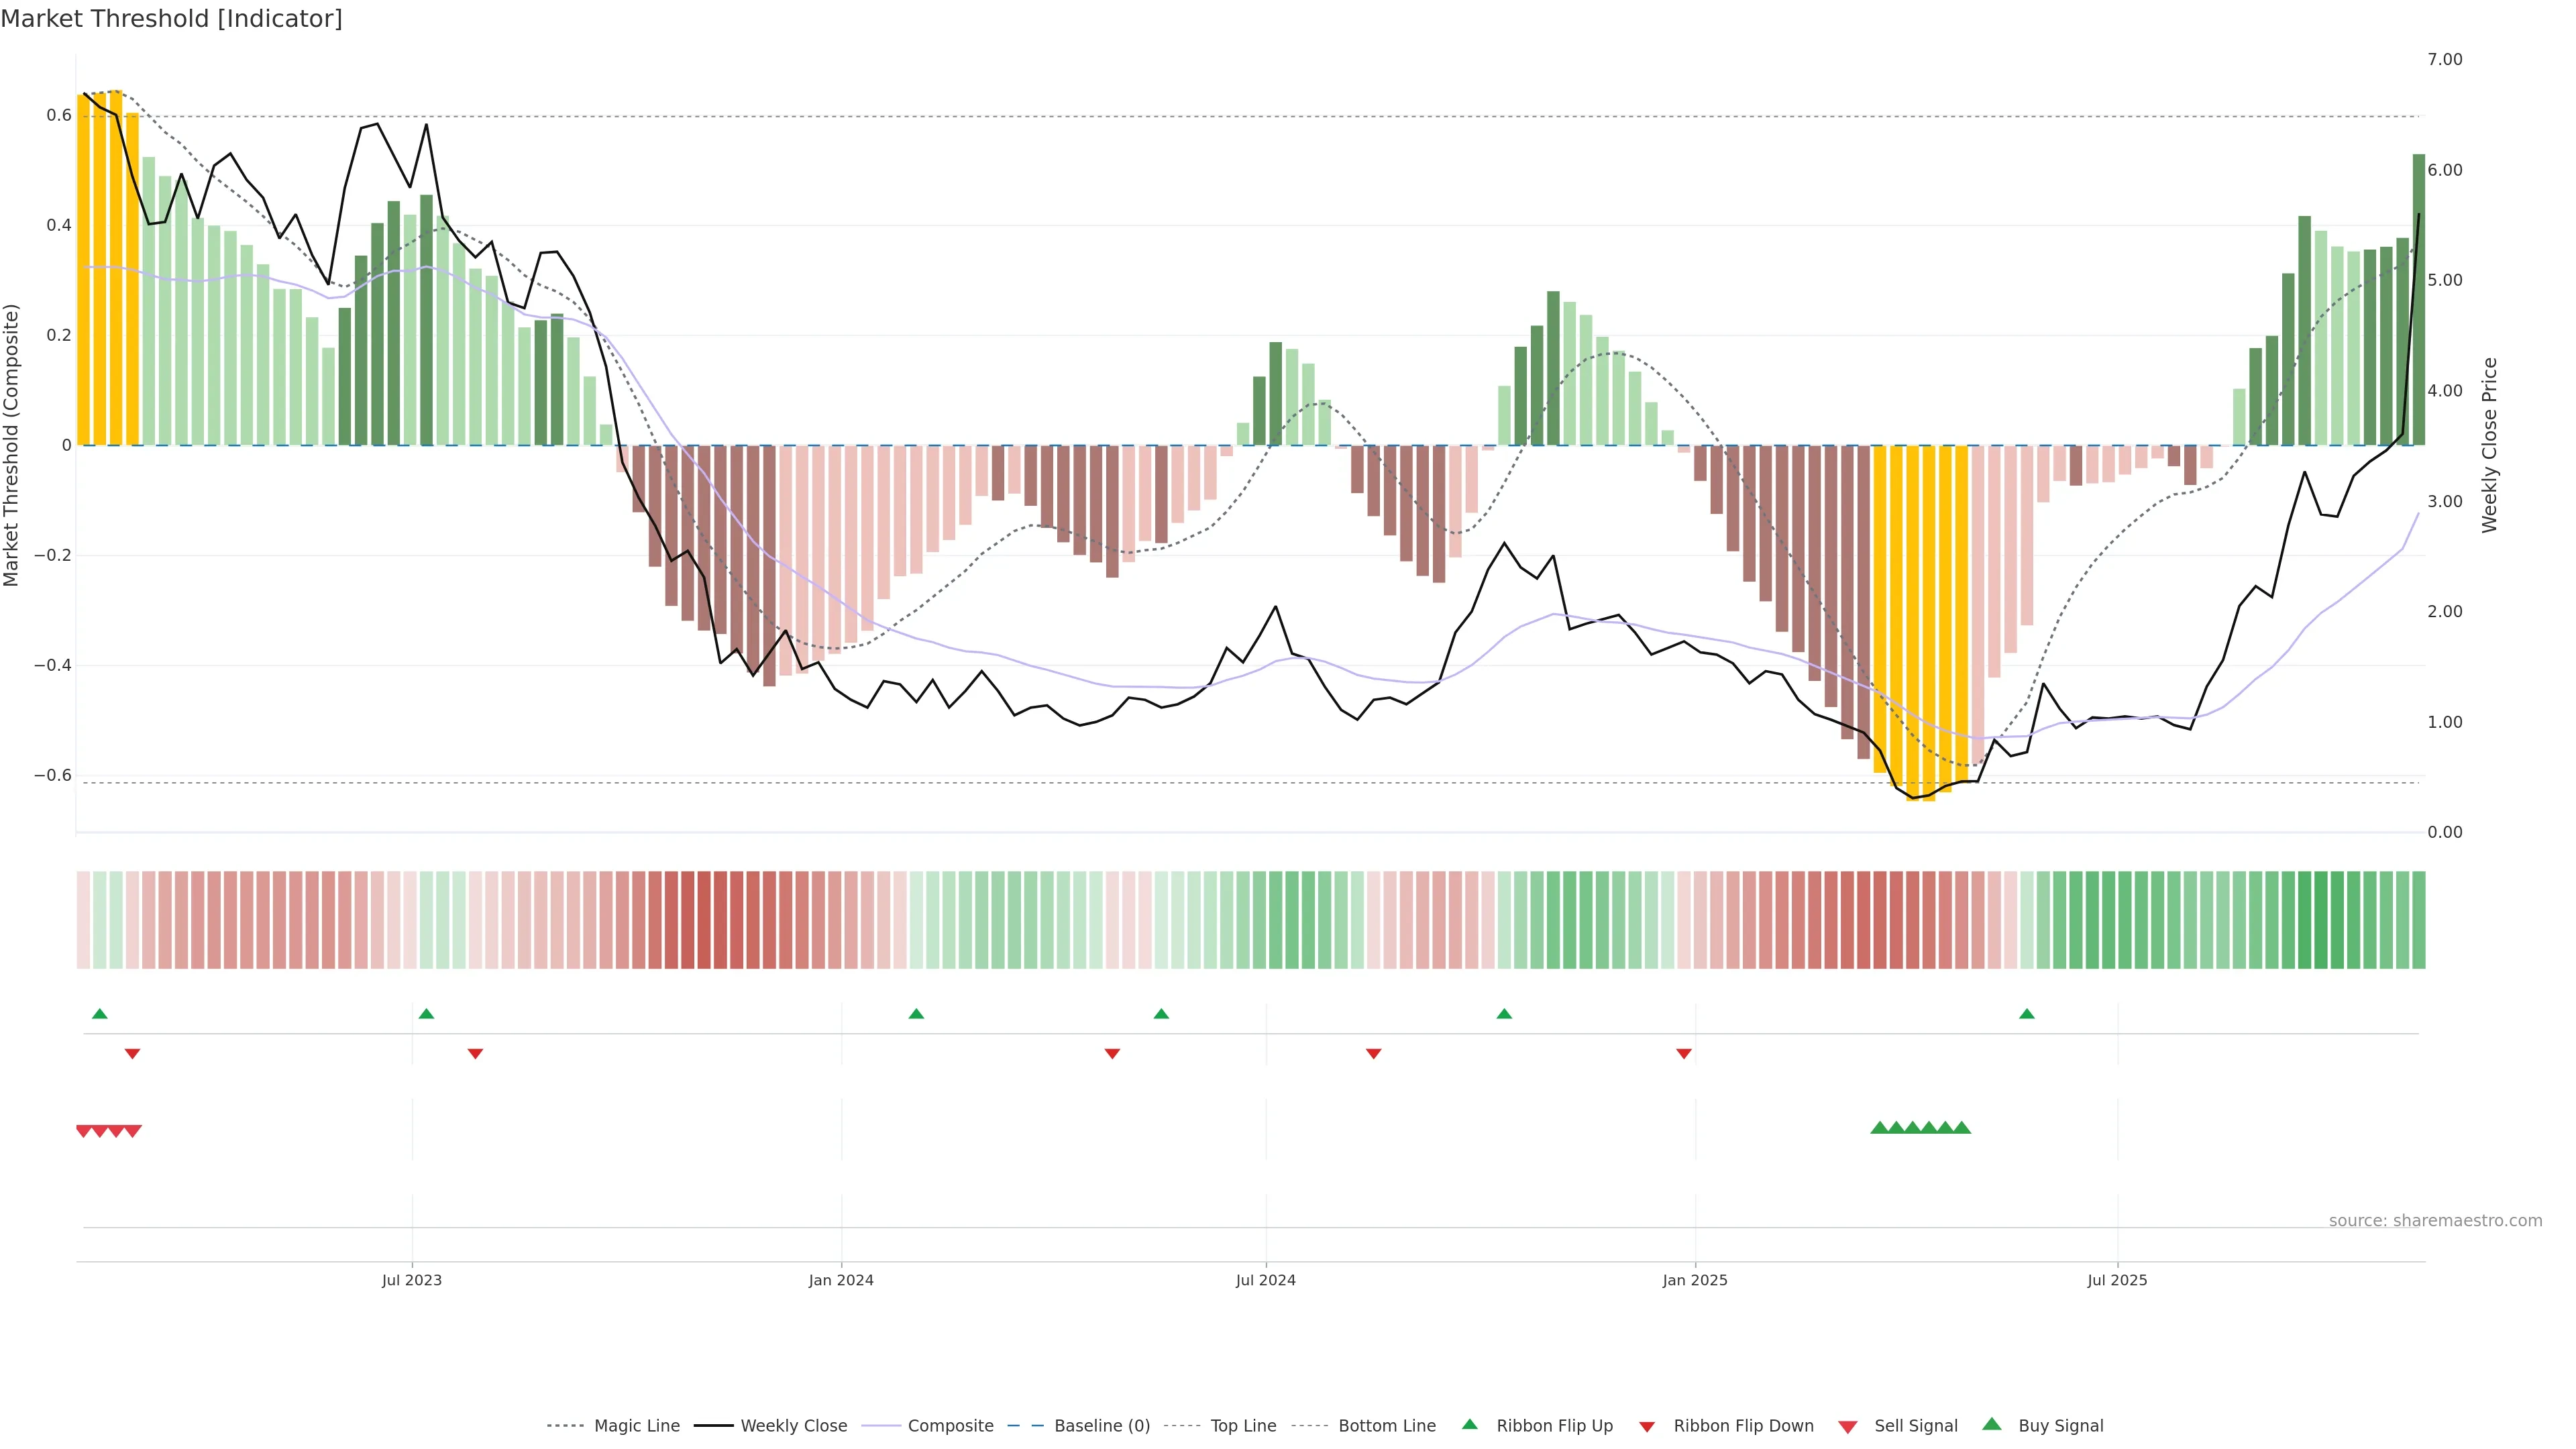Click the Sell Signal red triangle legend icon

pyautogui.click(x=1847, y=1426)
